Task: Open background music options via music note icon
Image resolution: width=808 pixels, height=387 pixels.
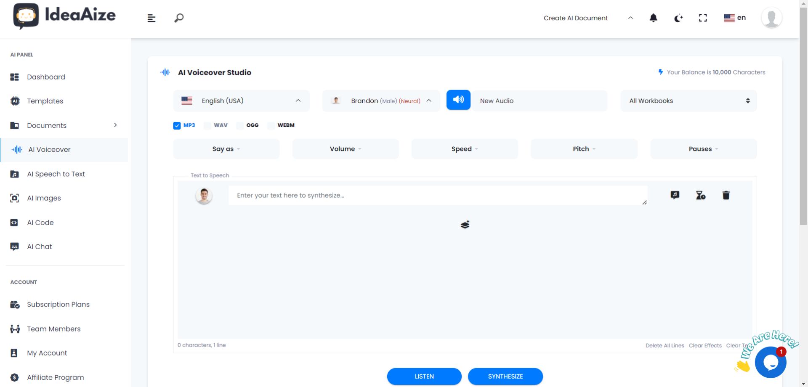Action: (x=675, y=195)
